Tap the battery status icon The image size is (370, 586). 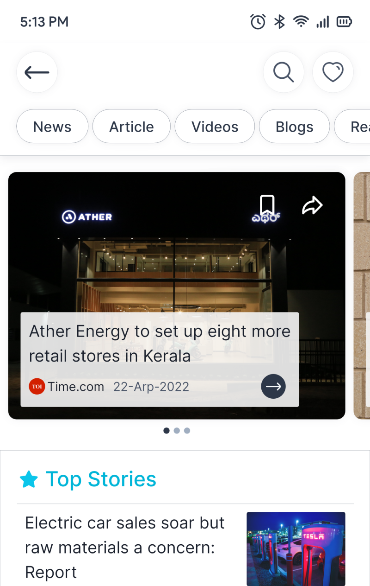(344, 22)
